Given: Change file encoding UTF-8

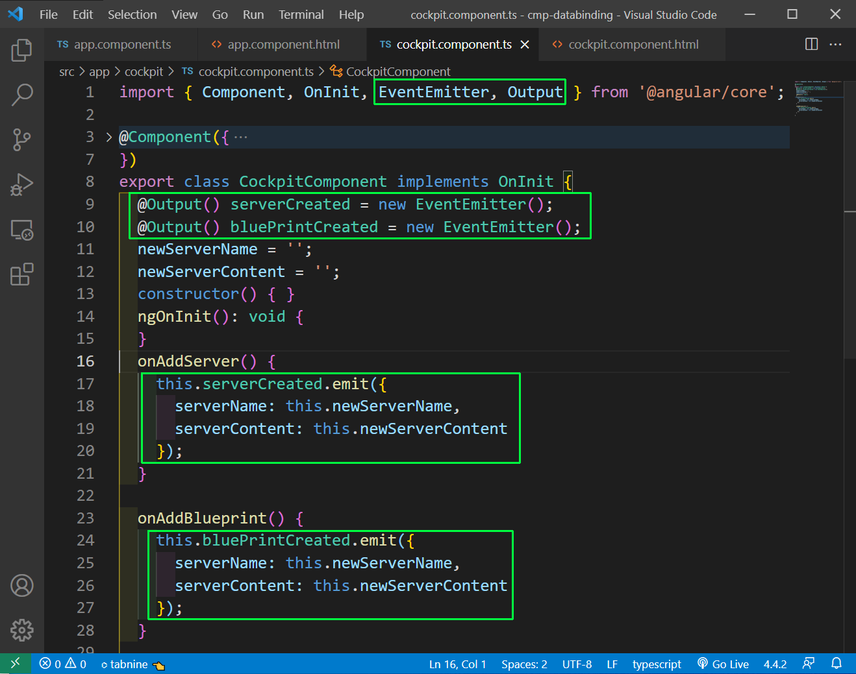Looking at the screenshot, I should pyautogui.click(x=577, y=664).
